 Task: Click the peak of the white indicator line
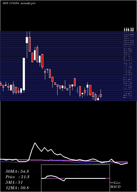pyautogui.click(x=35, y=143)
